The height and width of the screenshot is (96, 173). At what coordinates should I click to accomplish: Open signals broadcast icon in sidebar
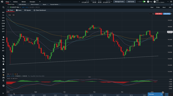[3, 72]
